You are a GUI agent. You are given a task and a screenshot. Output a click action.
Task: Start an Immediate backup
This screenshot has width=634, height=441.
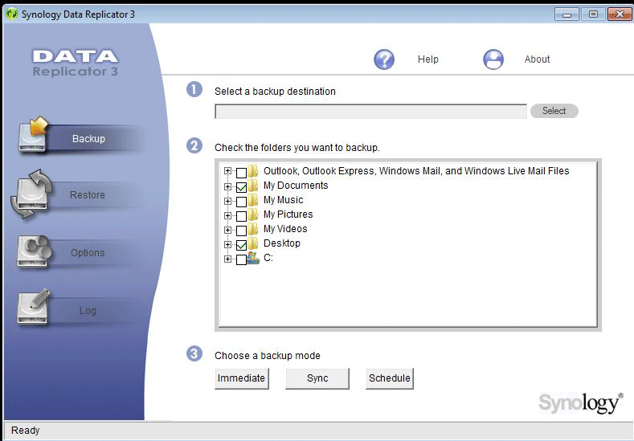pyautogui.click(x=241, y=378)
